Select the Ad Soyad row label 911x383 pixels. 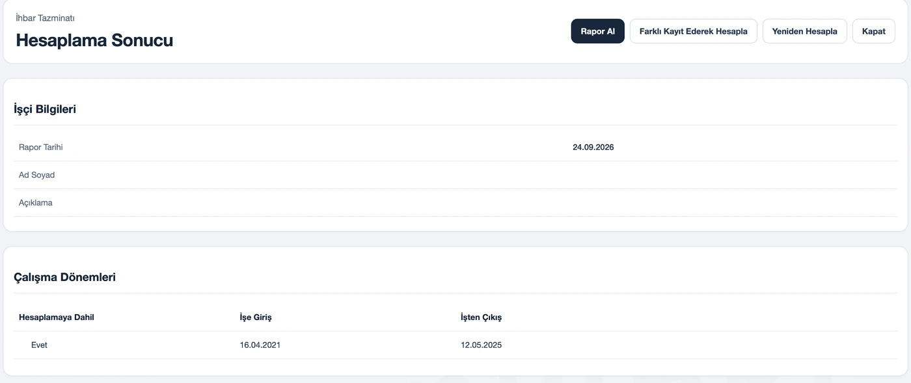[37, 175]
